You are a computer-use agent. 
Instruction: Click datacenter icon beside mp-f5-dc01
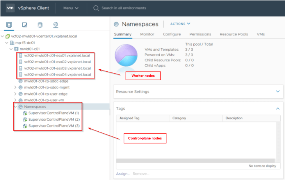(12, 43)
